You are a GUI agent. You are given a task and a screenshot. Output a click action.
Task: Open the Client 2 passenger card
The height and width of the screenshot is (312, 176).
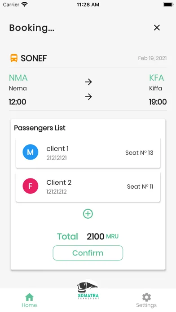click(88, 186)
